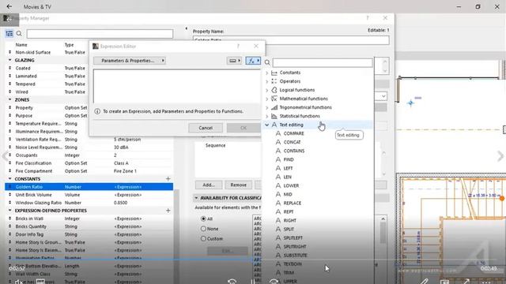The image size is (506, 284).
Task: Collapse the Text editing category
Action: [267, 125]
